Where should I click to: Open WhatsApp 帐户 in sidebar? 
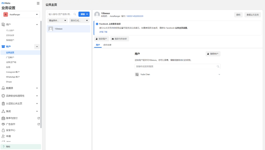coord(13,77)
